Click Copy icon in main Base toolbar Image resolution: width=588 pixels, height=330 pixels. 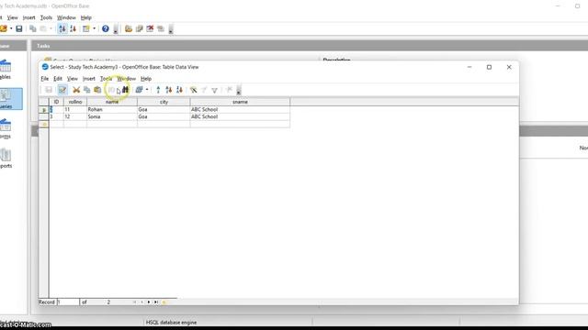(x=33, y=28)
